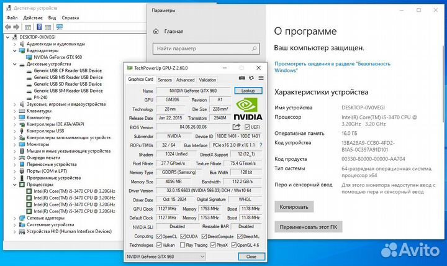Toggle the DirectCompute checkbox
Viewport: 447px width, 266px height.
[x=204, y=236]
